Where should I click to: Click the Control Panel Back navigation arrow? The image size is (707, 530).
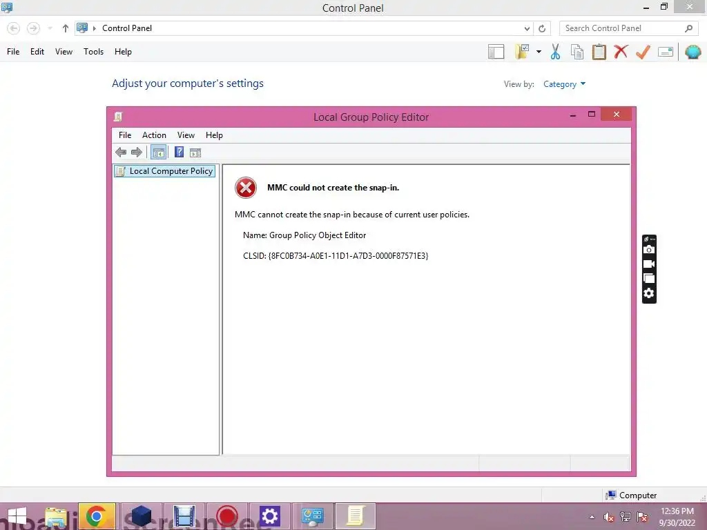tap(14, 28)
